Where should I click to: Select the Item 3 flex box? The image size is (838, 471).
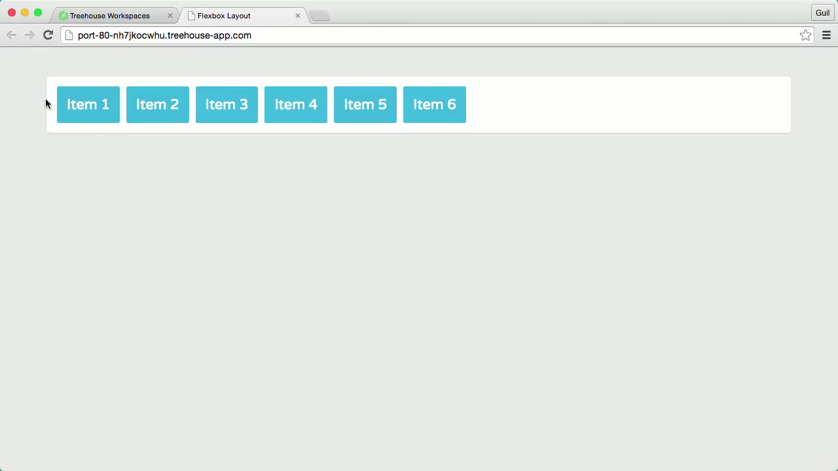(x=227, y=105)
